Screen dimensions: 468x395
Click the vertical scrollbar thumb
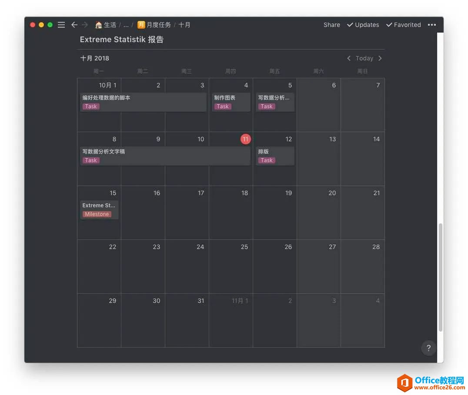pos(440,277)
